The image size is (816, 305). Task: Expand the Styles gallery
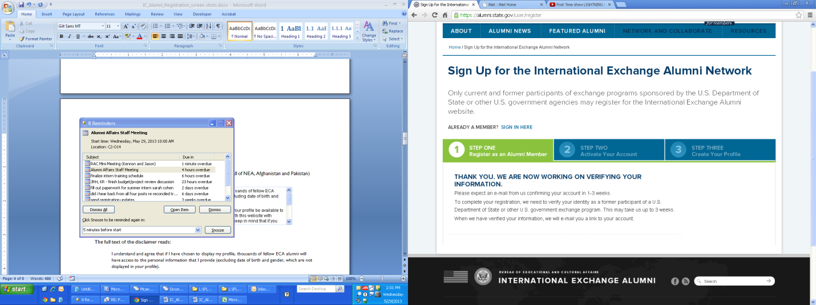click(x=357, y=38)
